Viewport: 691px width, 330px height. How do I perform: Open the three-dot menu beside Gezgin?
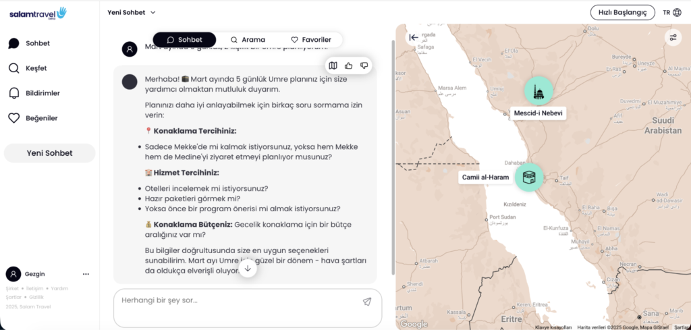[86, 274]
